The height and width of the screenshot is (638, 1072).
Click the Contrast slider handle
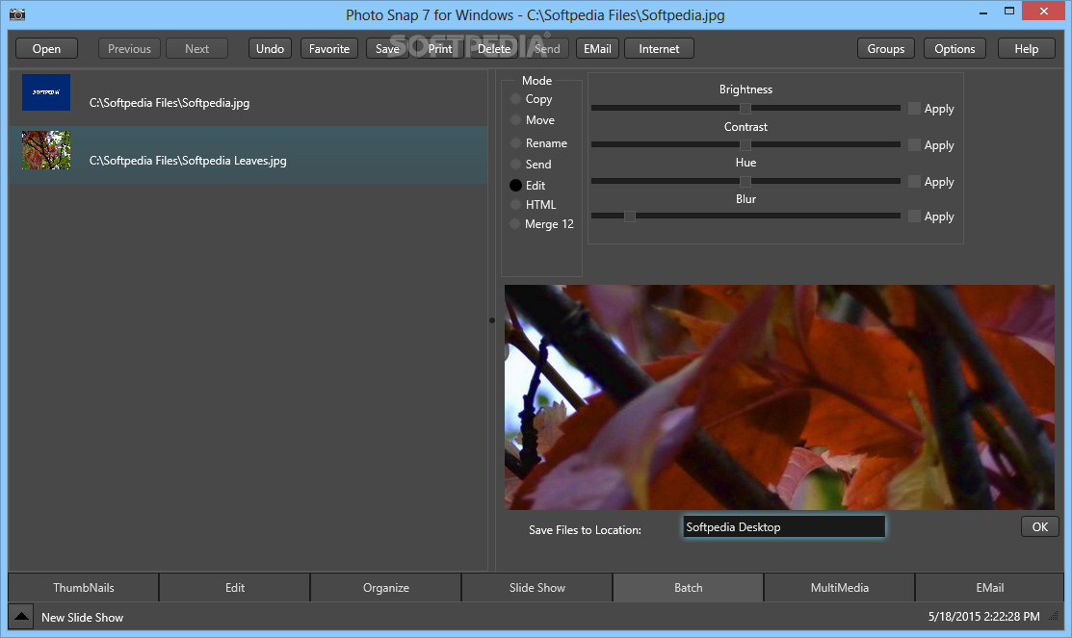(745, 144)
